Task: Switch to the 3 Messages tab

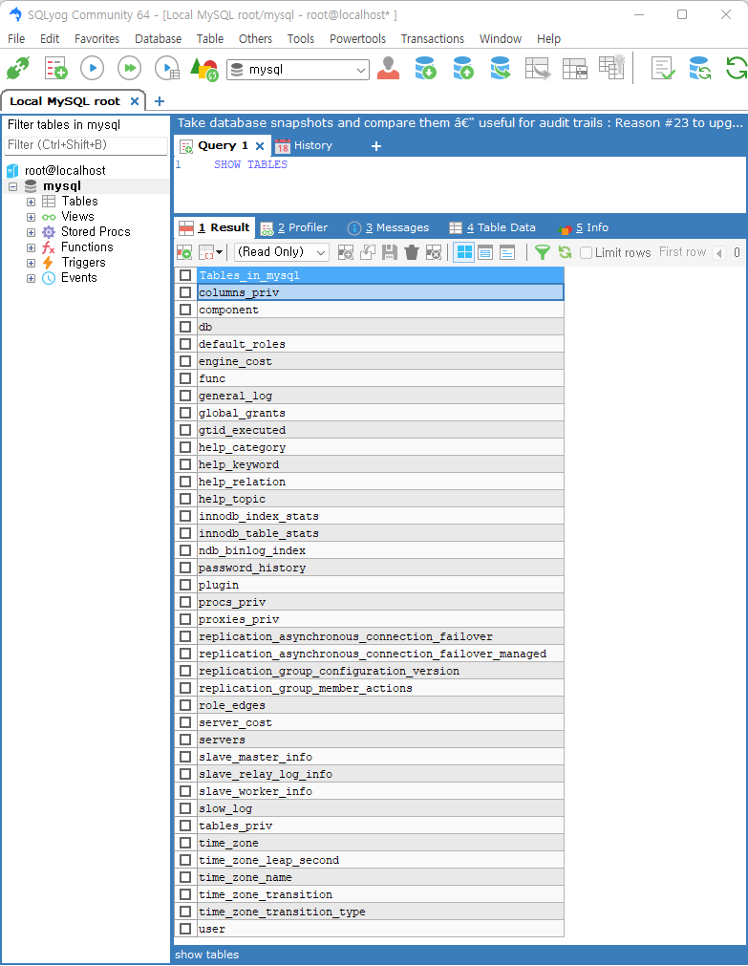Action: (x=389, y=228)
